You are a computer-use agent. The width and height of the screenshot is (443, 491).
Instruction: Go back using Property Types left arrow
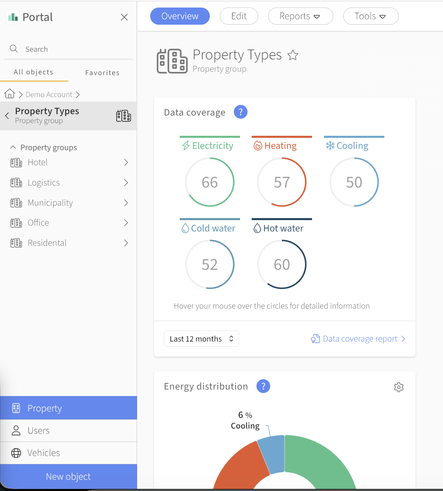[x=7, y=116]
